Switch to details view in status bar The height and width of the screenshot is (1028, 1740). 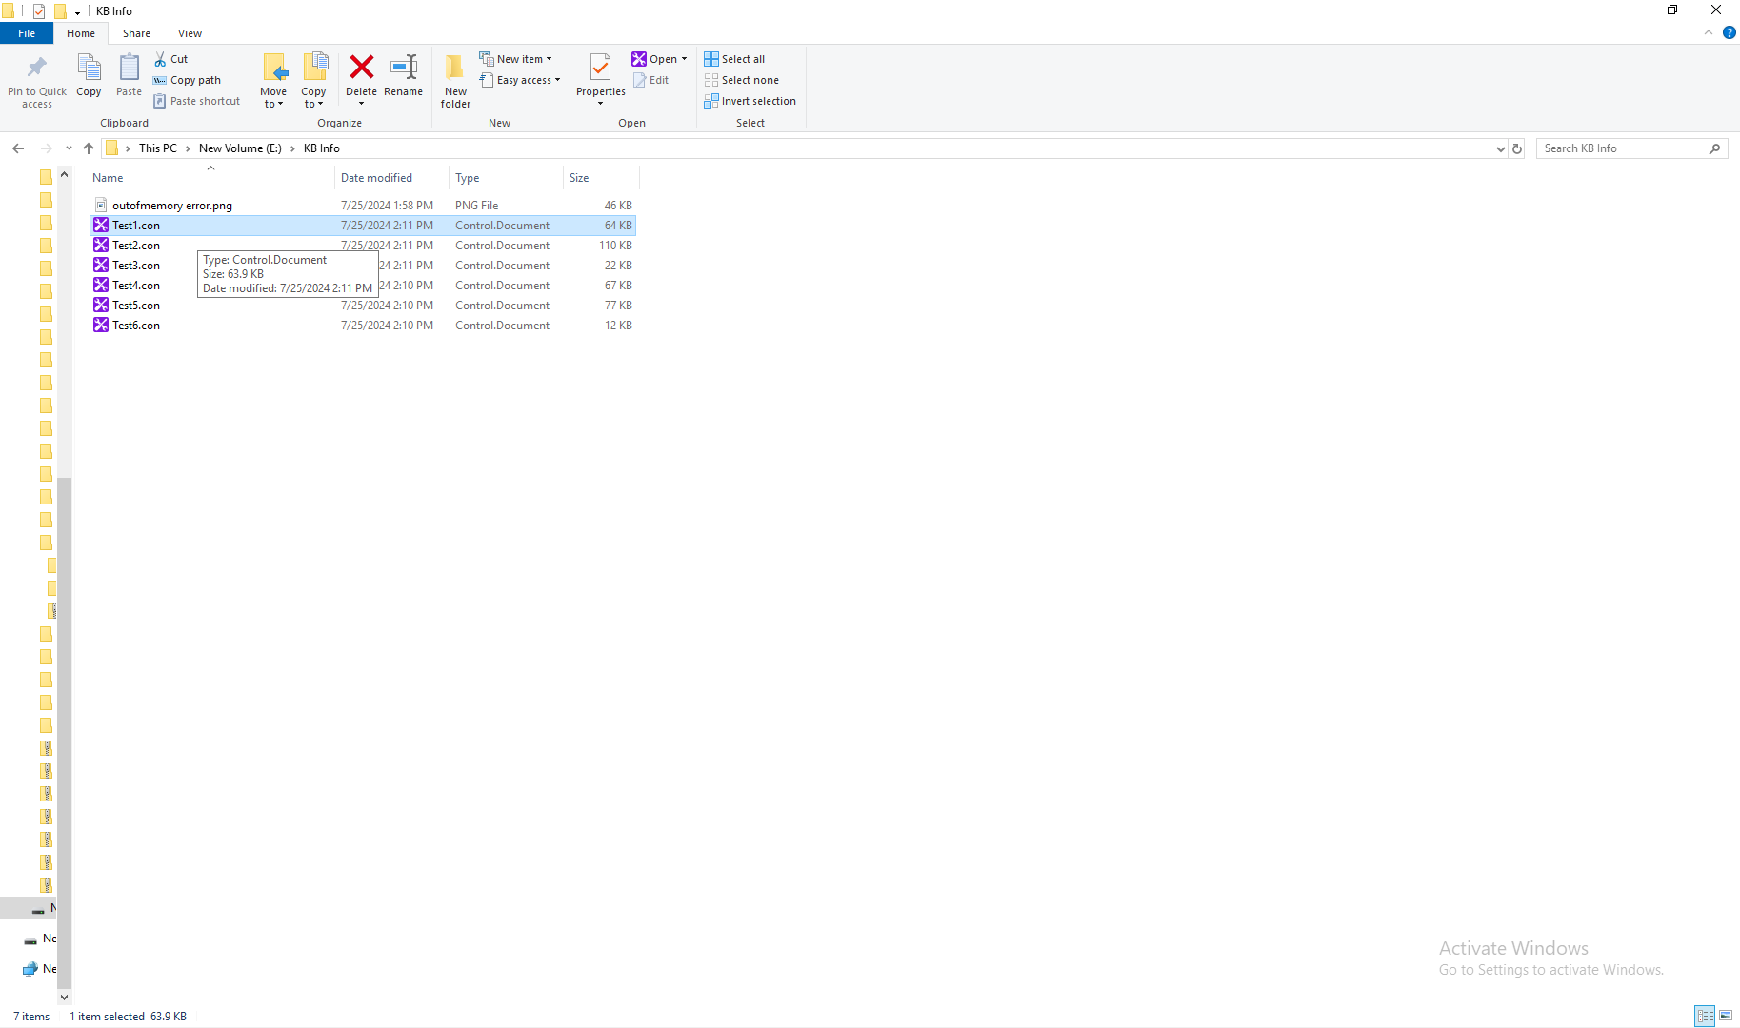point(1705,1016)
